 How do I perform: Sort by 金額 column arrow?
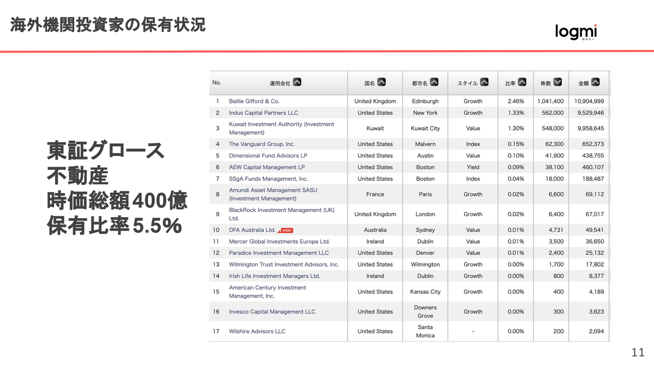click(595, 82)
